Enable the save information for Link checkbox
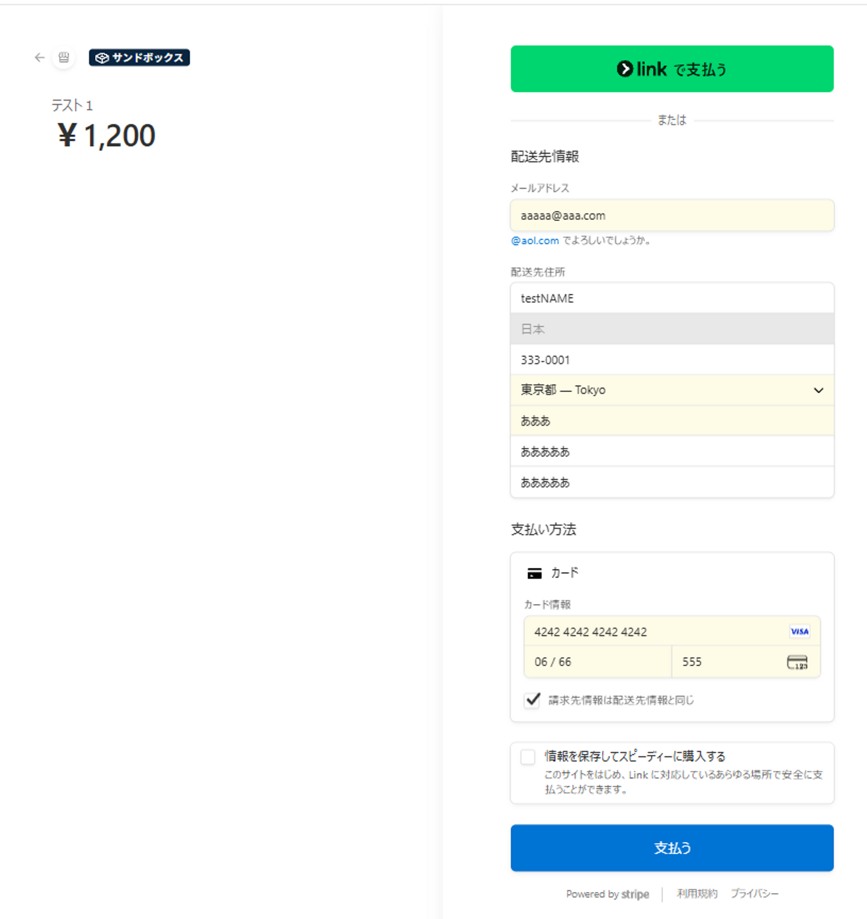The height and width of the screenshot is (919, 867). 528,757
